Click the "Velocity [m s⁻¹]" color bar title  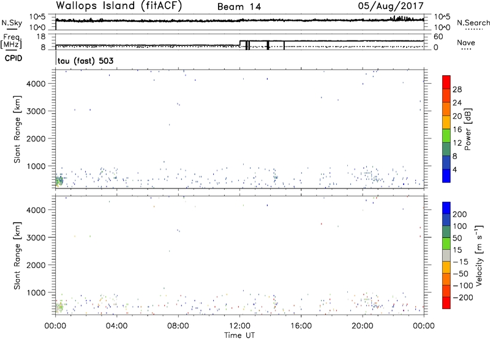(x=479, y=255)
